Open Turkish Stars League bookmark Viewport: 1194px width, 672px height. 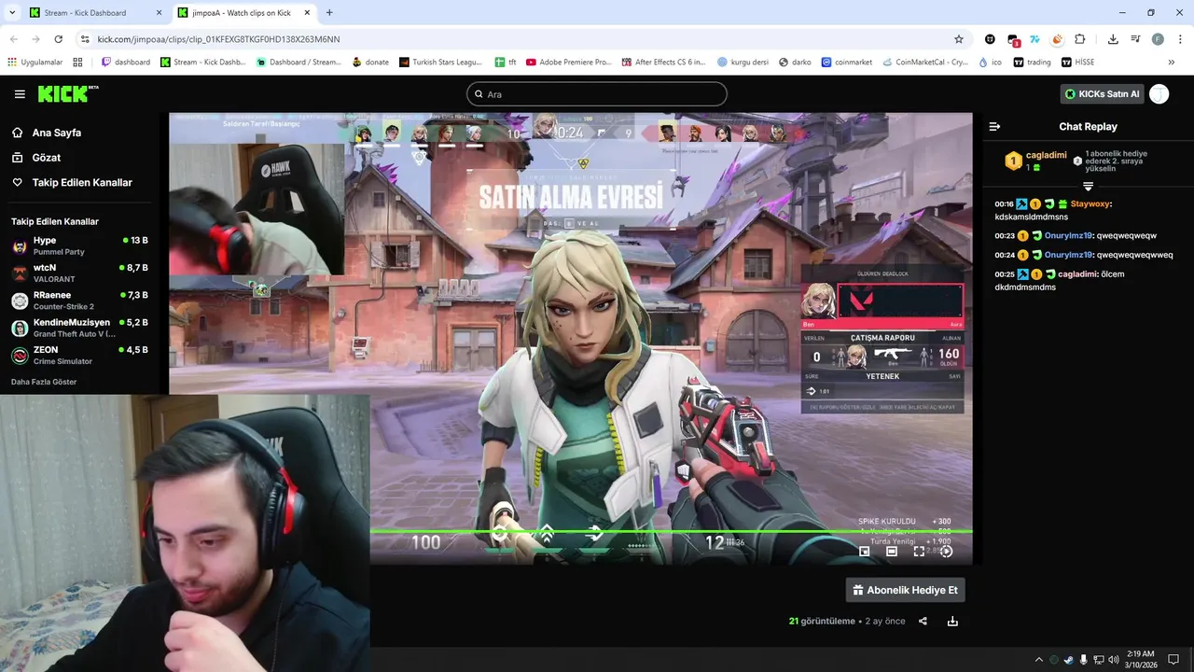pyautogui.click(x=440, y=63)
